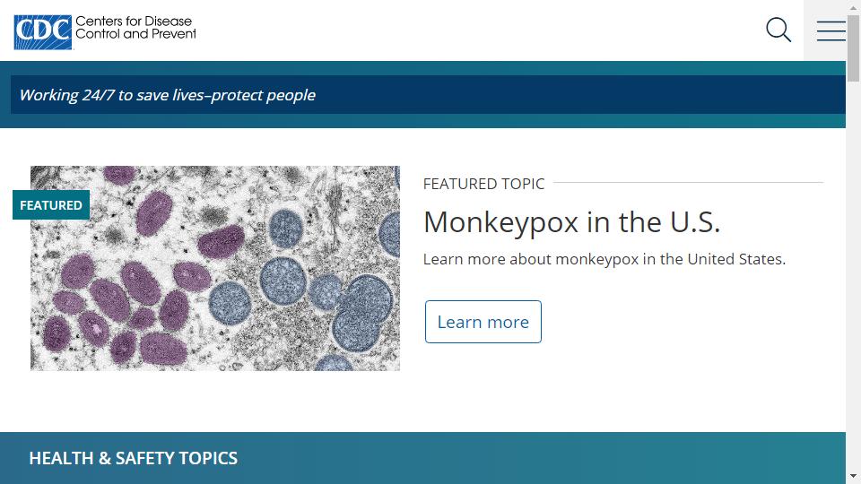Screen dimensions: 861x484
Task: Click Centers for Disease Control text
Action: (135, 28)
